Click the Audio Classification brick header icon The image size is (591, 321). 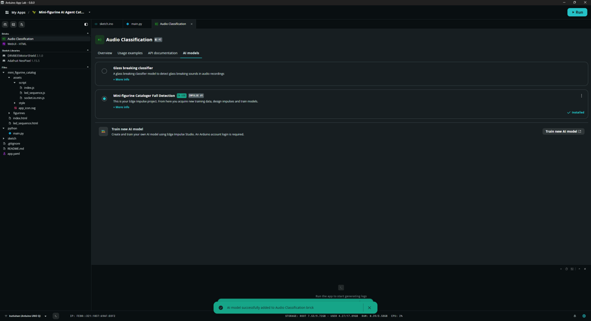coord(99,40)
